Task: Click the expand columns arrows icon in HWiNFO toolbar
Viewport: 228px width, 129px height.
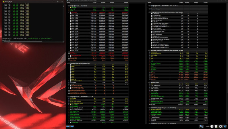Action: coord(68,126)
